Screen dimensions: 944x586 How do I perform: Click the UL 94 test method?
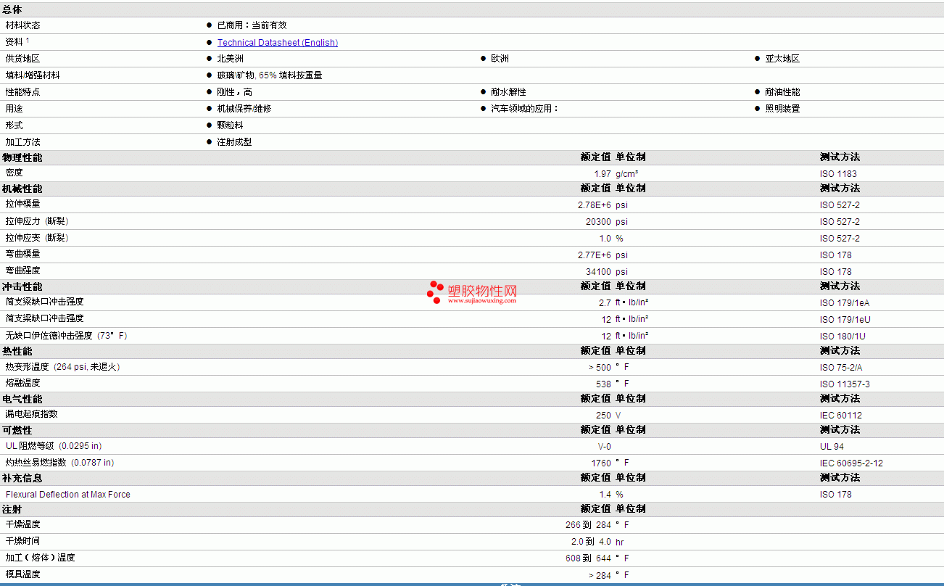(x=832, y=447)
